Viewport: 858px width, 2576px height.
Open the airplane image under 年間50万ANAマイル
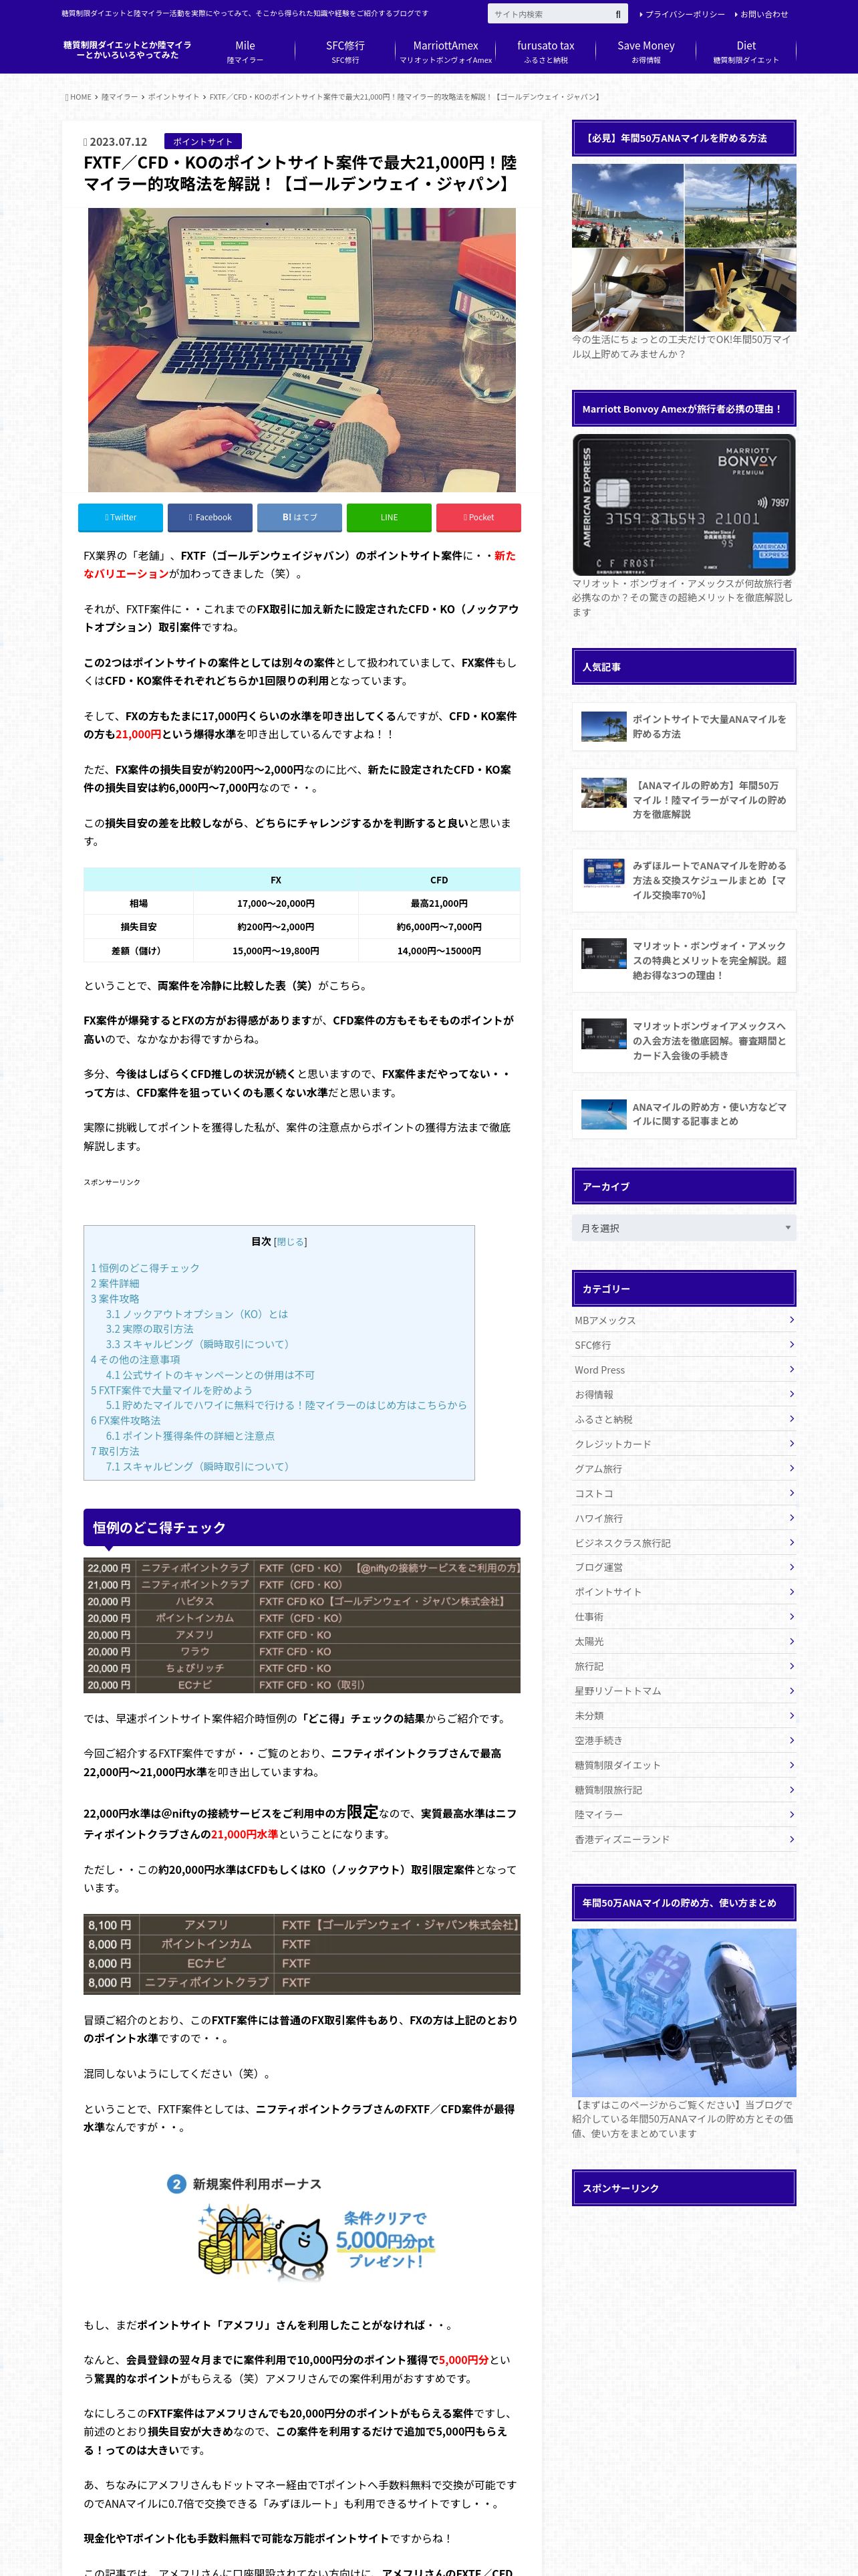pyautogui.click(x=683, y=2012)
